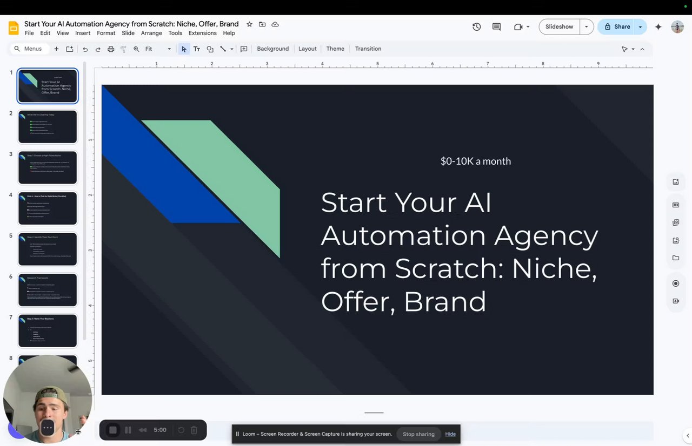Screen dimensions: 692x446
Task: Click the "$0-10K a month" subtitle text
Action: (476, 161)
